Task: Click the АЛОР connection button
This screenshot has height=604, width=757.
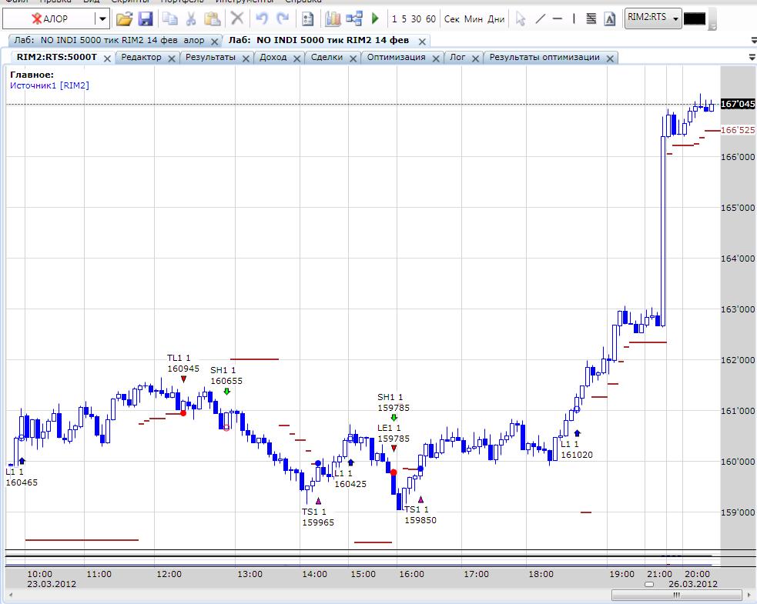Action: coord(49,19)
